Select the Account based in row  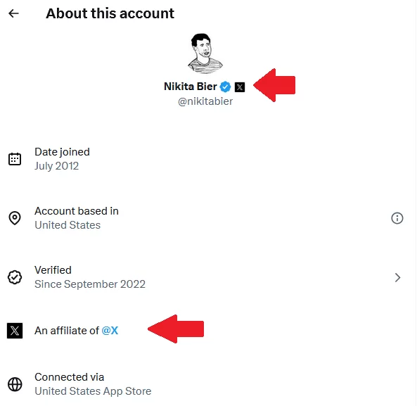(x=208, y=218)
